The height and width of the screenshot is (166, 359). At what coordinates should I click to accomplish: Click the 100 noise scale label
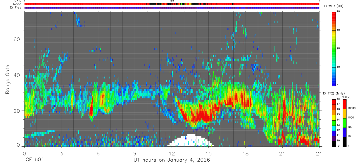click(x=351, y=127)
